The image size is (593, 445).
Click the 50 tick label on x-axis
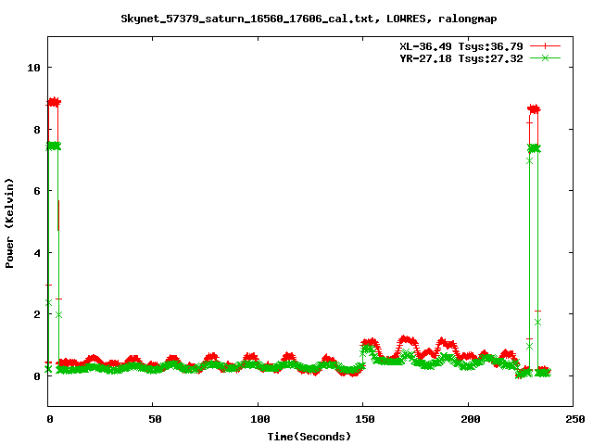(x=153, y=419)
